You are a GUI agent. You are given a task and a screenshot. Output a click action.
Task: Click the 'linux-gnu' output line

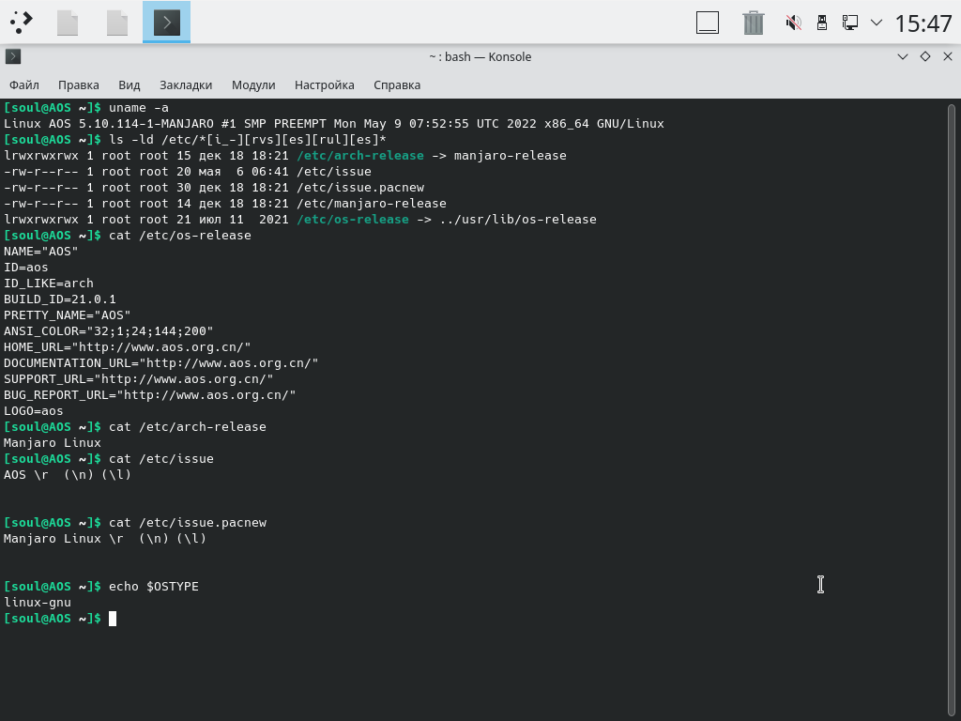point(38,602)
